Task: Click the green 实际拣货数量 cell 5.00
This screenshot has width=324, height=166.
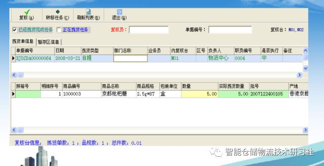Action: (x=233, y=94)
